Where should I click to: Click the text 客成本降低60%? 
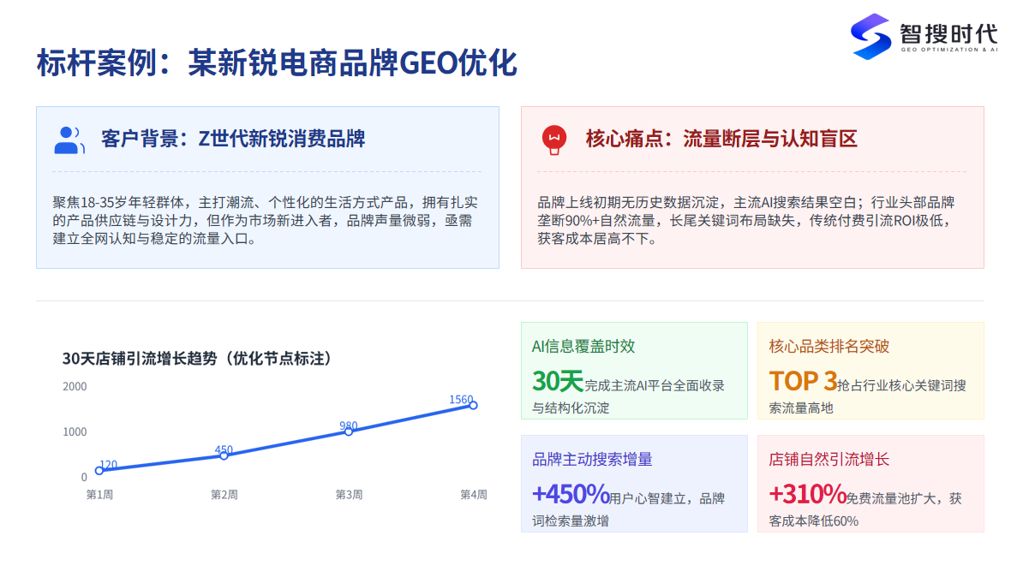pos(814,521)
